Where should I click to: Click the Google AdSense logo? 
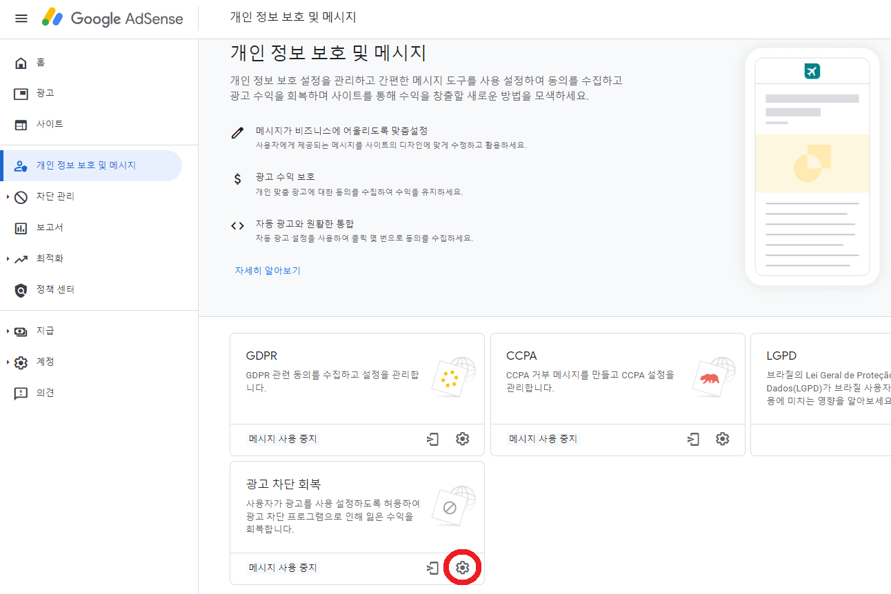(113, 18)
